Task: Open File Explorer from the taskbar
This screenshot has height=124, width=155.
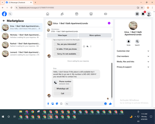Action: 21,112
